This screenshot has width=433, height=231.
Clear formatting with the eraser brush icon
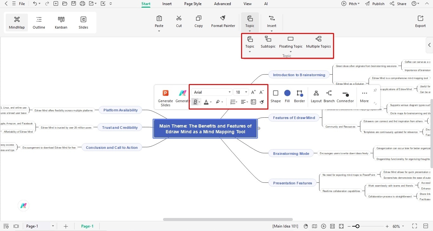pyautogui.click(x=262, y=102)
